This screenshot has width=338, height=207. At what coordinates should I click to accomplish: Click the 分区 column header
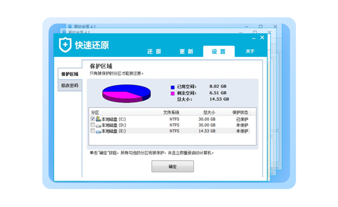click(x=95, y=113)
